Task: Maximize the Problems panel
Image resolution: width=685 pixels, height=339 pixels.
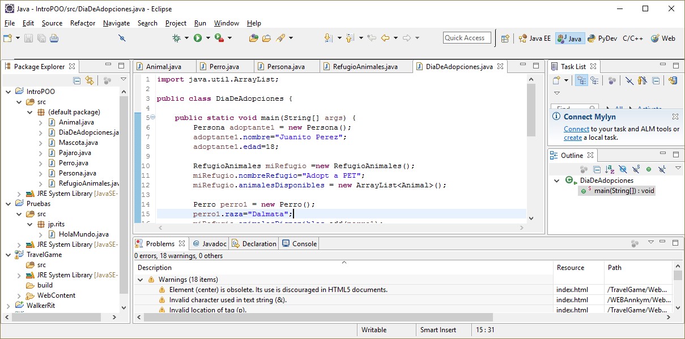Action: coord(675,243)
